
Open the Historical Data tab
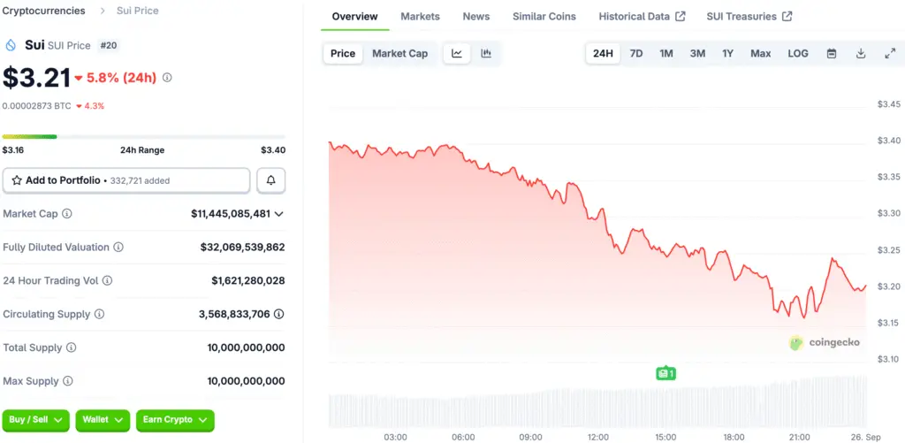point(642,17)
